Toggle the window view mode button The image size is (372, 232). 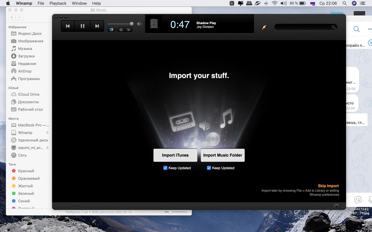[111, 30]
